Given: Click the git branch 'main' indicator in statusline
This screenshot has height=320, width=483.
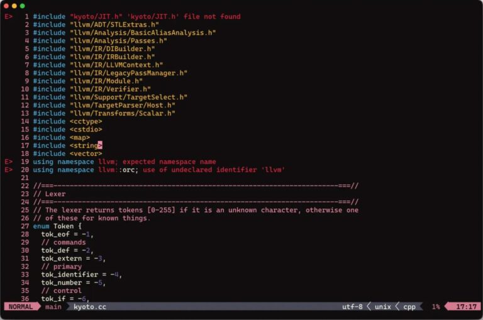Looking at the screenshot, I should (x=53, y=307).
